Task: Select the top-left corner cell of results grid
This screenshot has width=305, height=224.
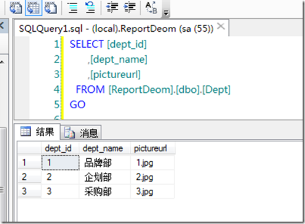Action: 29,148
